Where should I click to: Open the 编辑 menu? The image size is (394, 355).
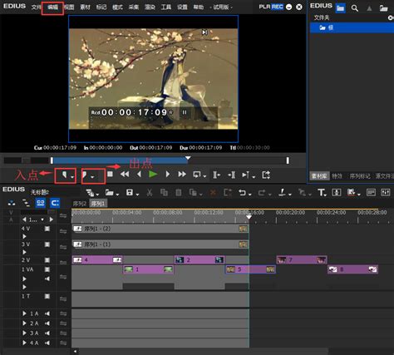tap(52, 7)
